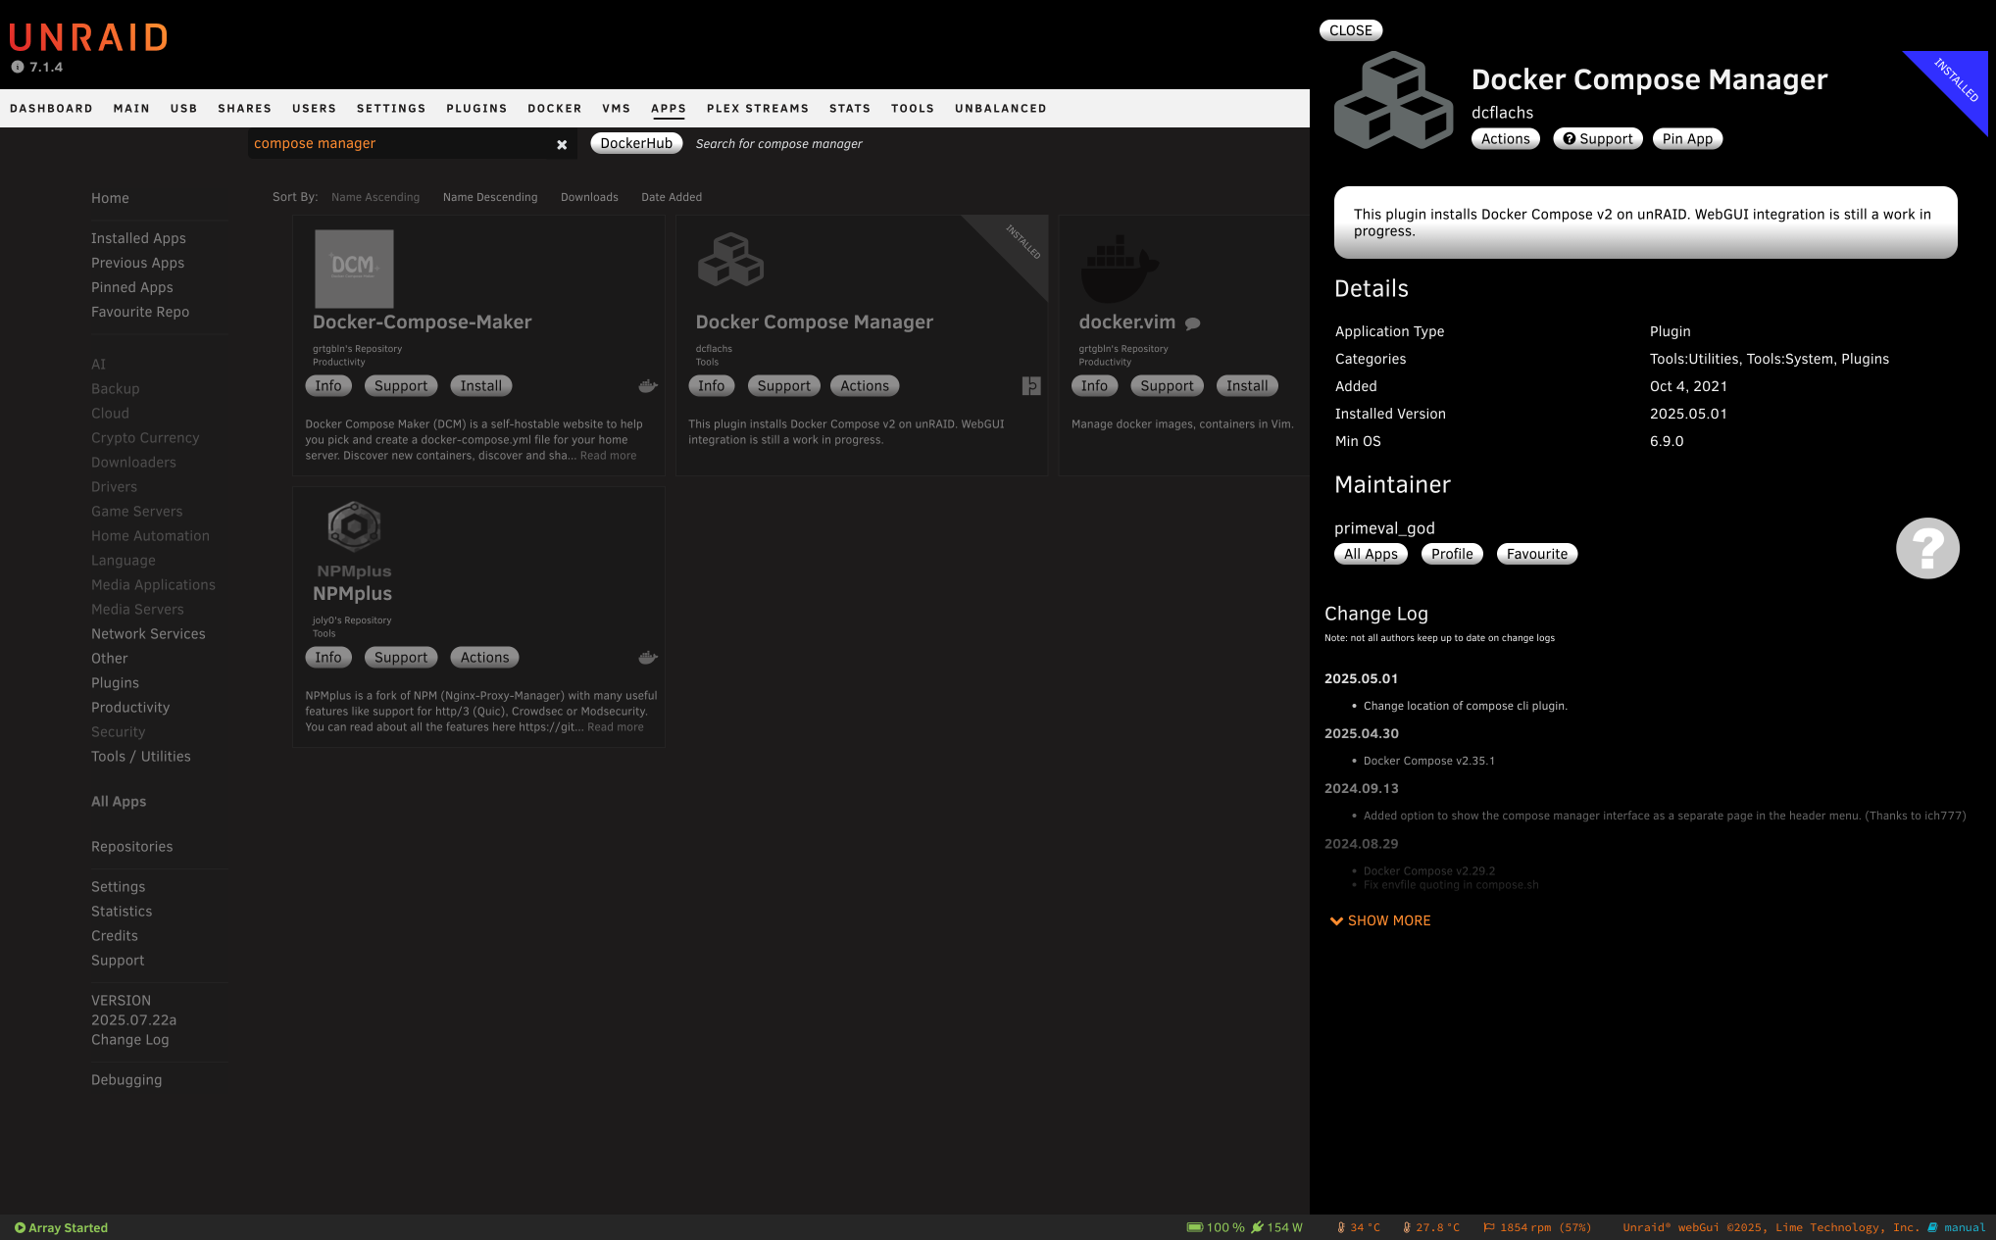Open the sidebar Change Log link under VERSION
This screenshot has width=1996, height=1240.
tap(130, 1040)
